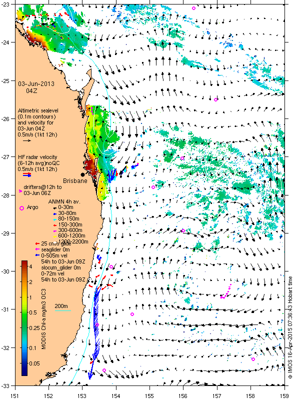Click the magenta seaglider 0m legend arrow
This screenshot has height=400, width=295.
[x=37, y=249]
